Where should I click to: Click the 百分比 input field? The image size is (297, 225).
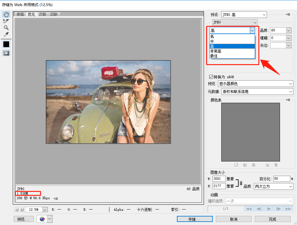[281, 179]
